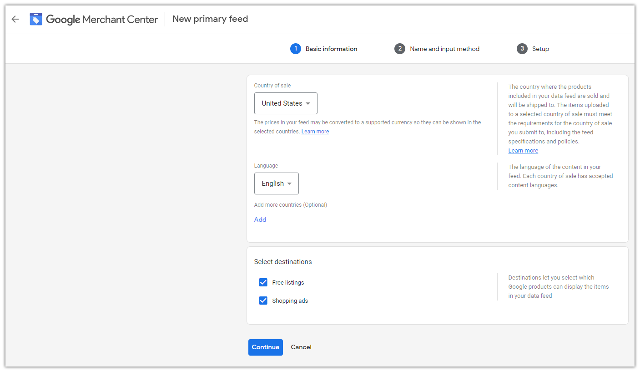Open Learn more link under country description
Viewport: 640px width, 372px height.
pos(523,151)
